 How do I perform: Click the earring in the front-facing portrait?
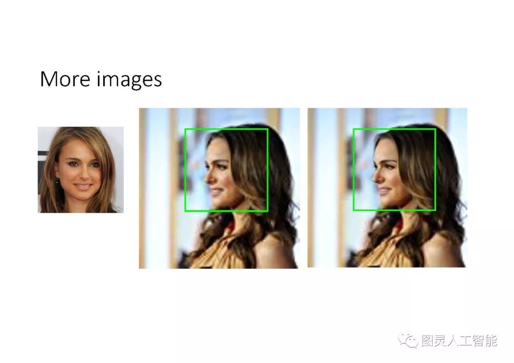pos(57,181)
